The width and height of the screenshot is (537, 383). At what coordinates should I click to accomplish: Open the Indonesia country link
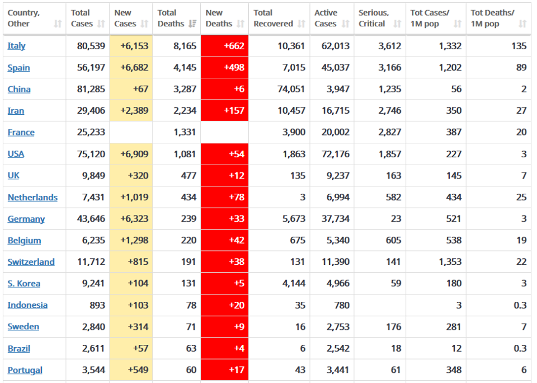[x=27, y=305]
